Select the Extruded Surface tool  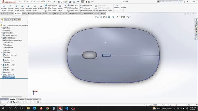pyautogui.click(x=4, y=8)
